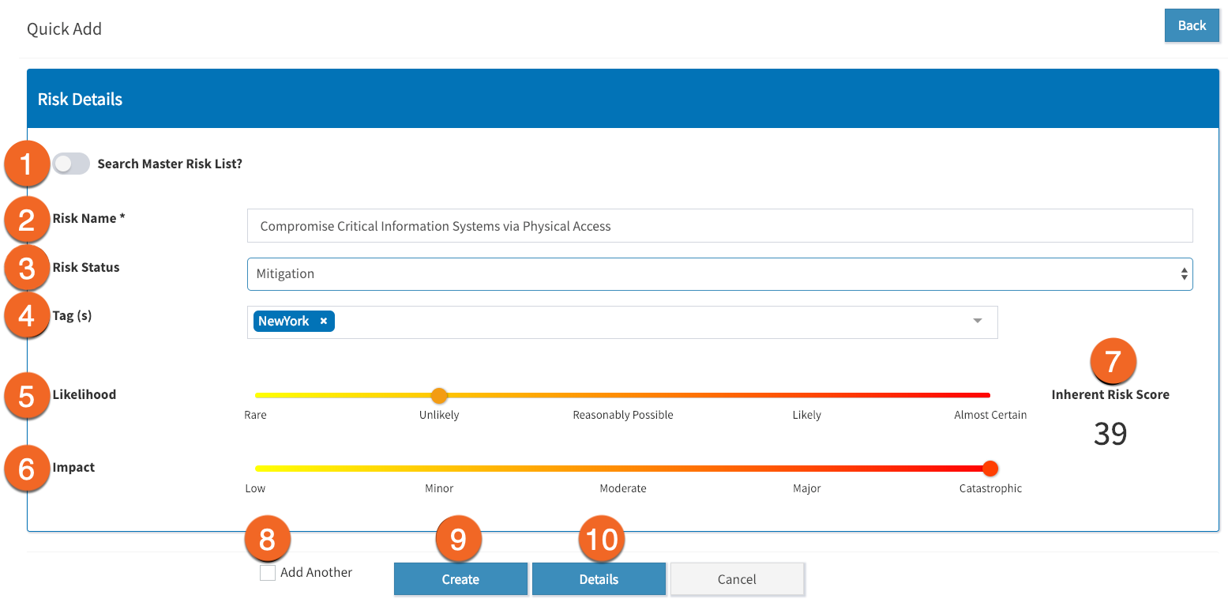The width and height of the screenshot is (1228, 610).
Task: Remove the NewYork tag via its x icon
Action: point(323,321)
